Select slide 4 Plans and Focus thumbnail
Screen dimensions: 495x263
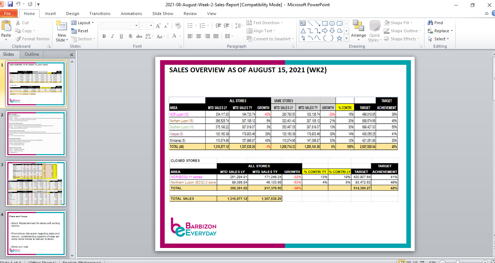click(36, 234)
